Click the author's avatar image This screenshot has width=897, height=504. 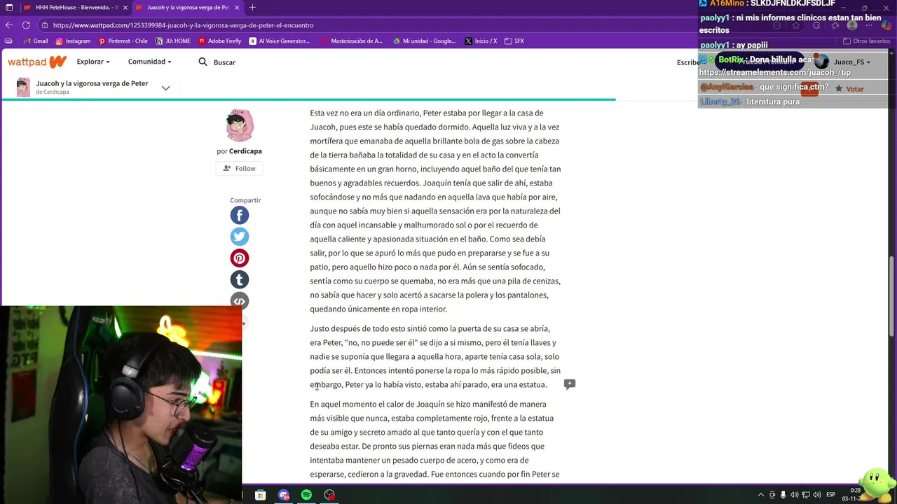(240, 125)
